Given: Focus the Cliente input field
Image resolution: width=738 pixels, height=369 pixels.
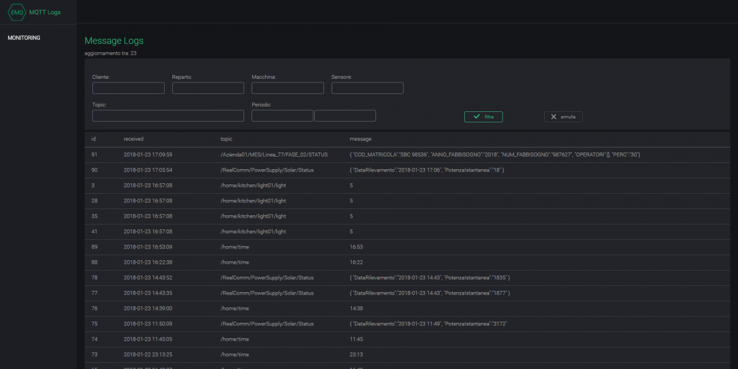Looking at the screenshot, I should 128,88.
